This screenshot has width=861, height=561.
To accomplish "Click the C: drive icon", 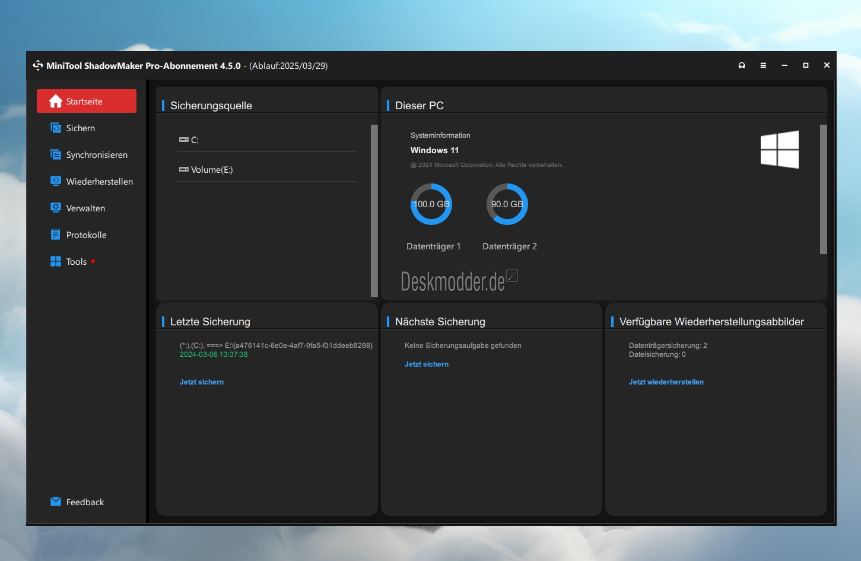I will click(x=184, y=140).
